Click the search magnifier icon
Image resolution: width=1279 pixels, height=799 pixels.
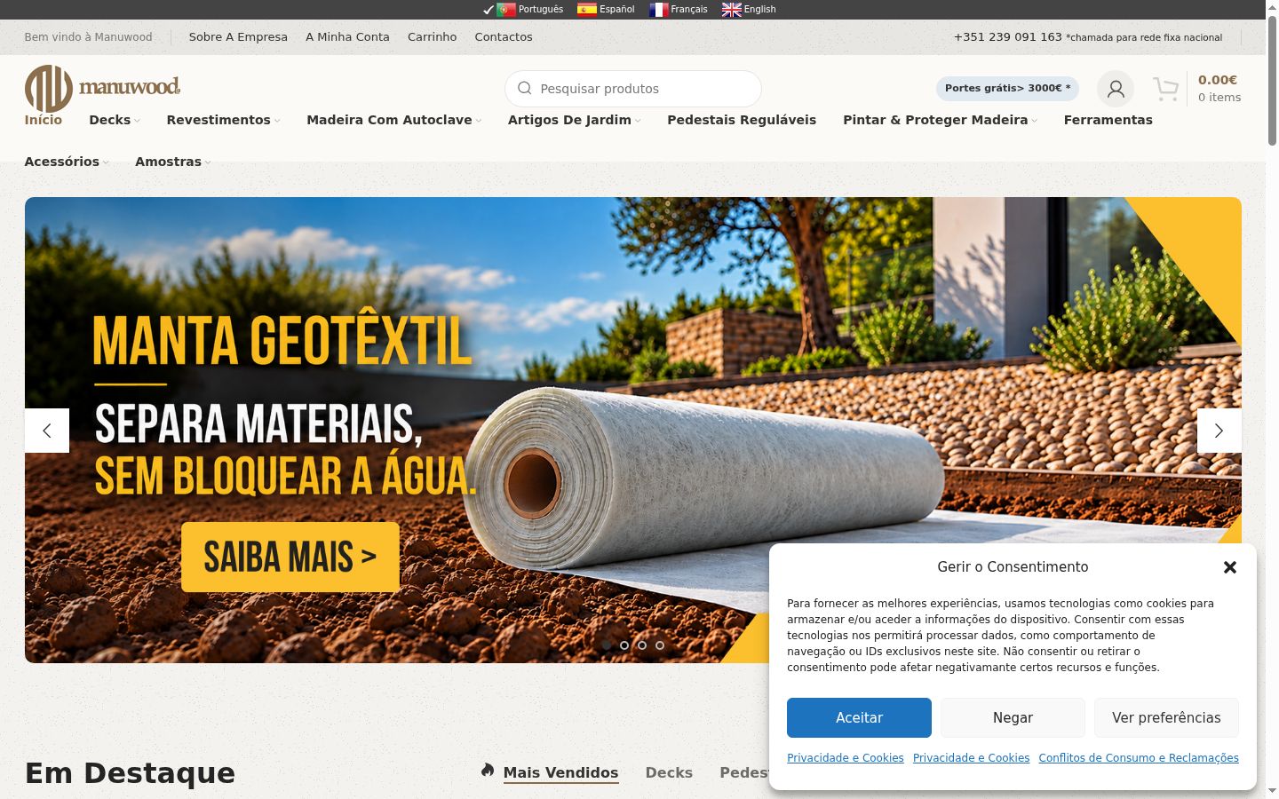524,88
